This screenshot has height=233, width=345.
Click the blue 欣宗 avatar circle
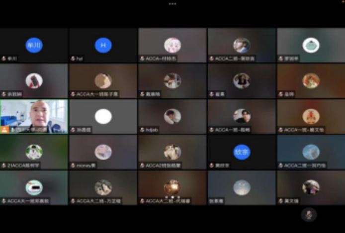click(x=242, y=152)
